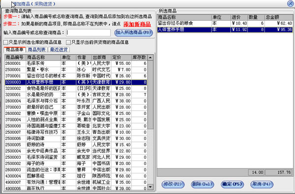295x194 pixels.
Task: Tick 只显示所选仓库的商品信息 checkbox
Action: 6,42
